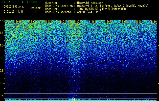The height and width of the screenshot is (101, 159).
Task: Click the observer name Masayuki Kobayashi
Action: click(x=91, y=3)
